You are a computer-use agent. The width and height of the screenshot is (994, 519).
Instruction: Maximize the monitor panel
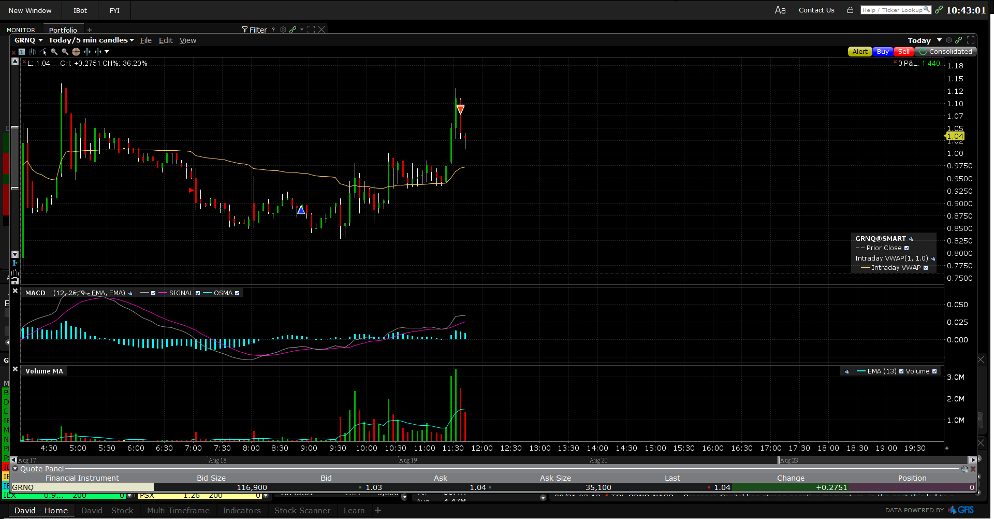coord(311,30)
